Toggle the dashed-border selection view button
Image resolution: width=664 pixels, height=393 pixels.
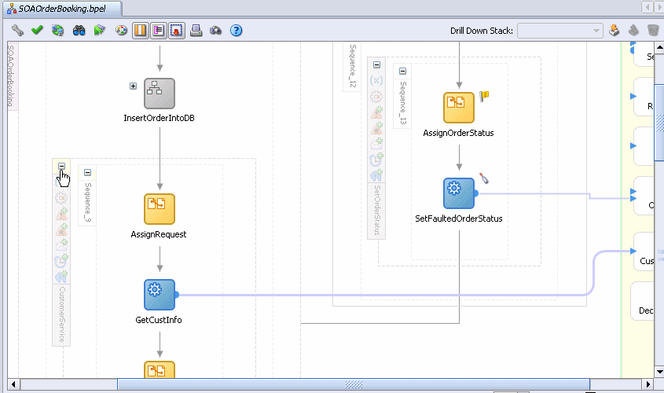click(x=177, y=31)
